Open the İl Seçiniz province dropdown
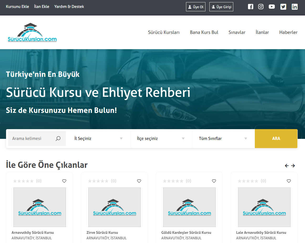The width and height of the screenshot is (305, 243). pos(98,138)
